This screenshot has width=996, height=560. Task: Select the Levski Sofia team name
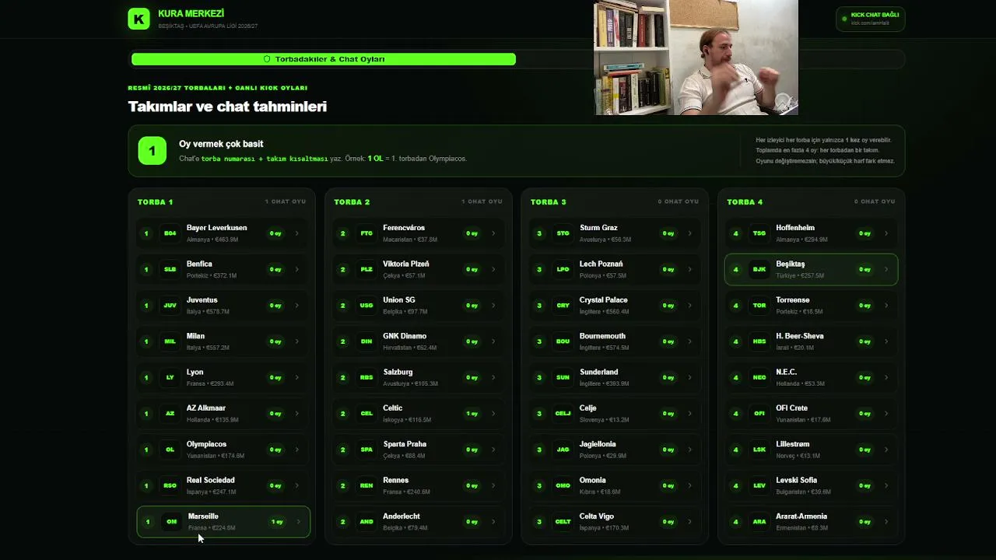click(x=796, y=480)
